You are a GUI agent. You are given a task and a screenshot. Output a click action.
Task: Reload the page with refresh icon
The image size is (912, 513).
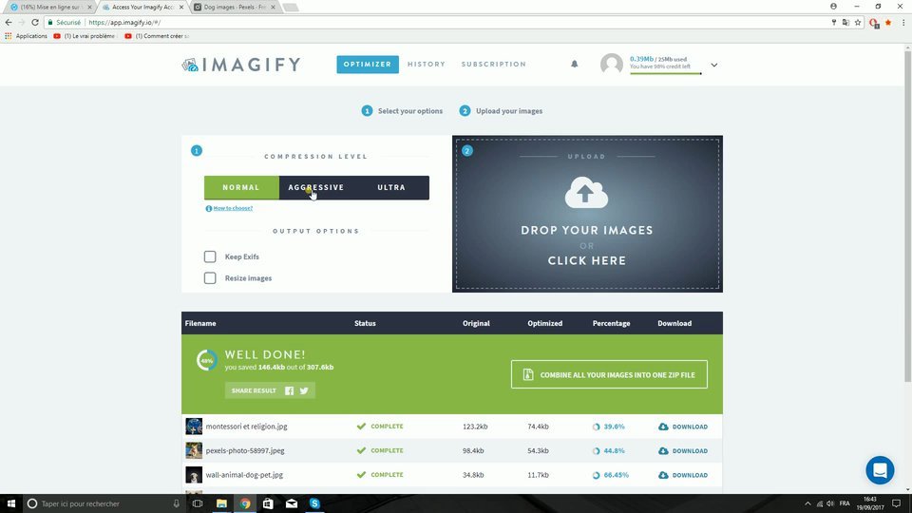pyautogui.click(x=35, y=22)
